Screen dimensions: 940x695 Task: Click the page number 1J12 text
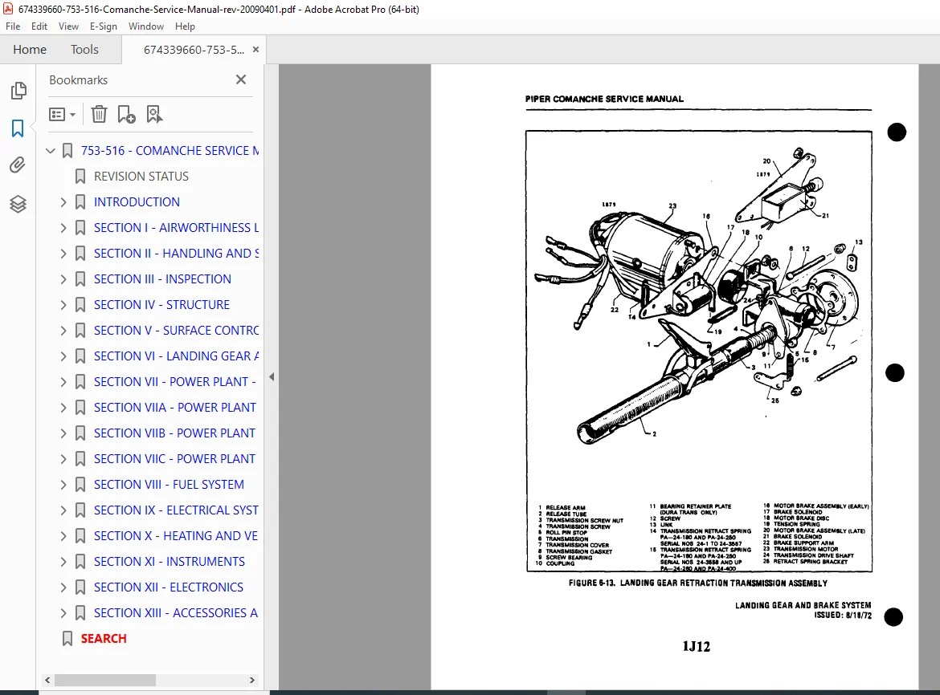(x=696, y=647)
